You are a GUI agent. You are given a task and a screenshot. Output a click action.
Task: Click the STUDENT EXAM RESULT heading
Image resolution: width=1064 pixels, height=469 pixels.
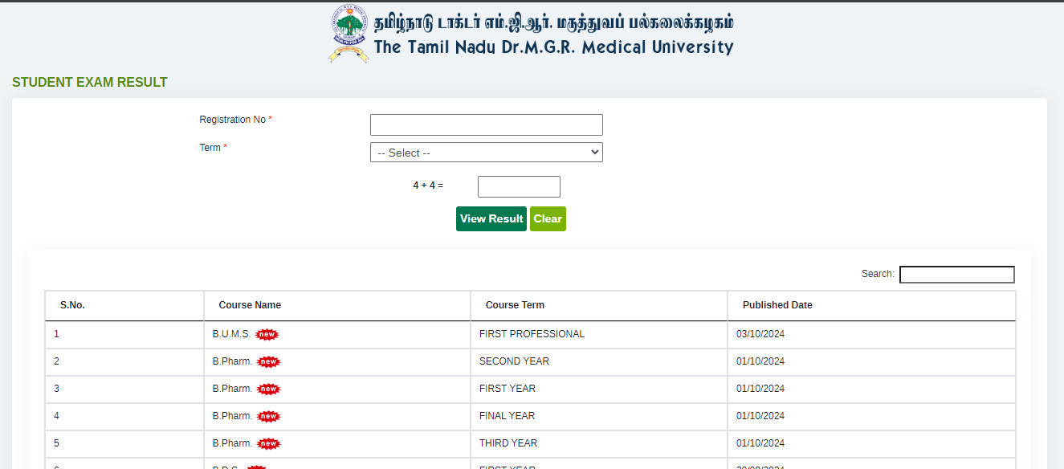click(89, 82)
